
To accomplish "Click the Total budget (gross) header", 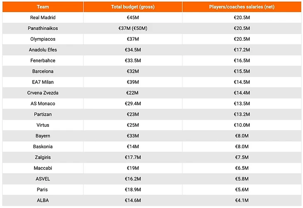I will pyautogui.click(x=133, y=7).
